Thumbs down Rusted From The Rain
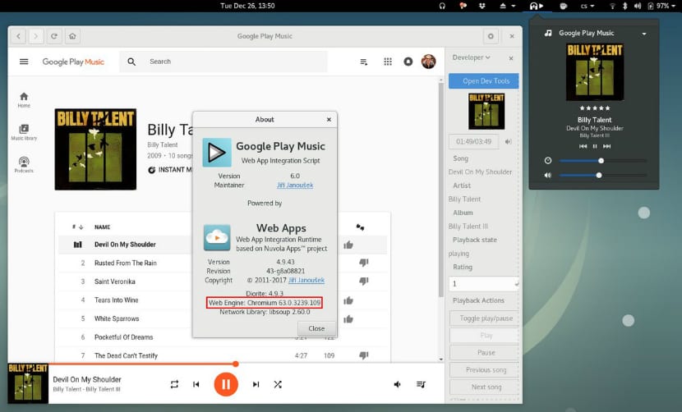682x412 pixels. pos(364,263)
